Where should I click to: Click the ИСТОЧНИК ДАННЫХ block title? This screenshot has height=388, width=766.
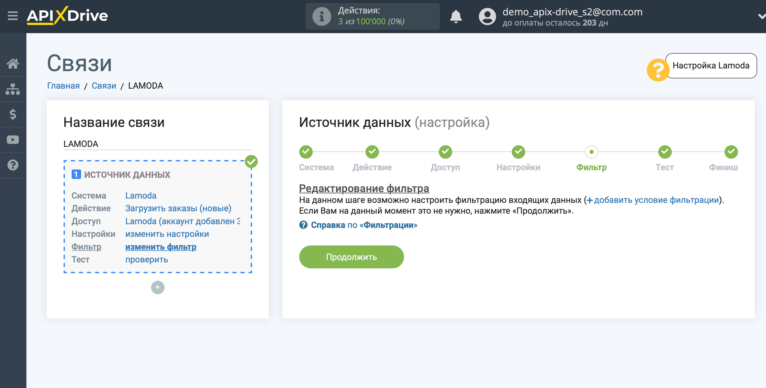point(127,175)
